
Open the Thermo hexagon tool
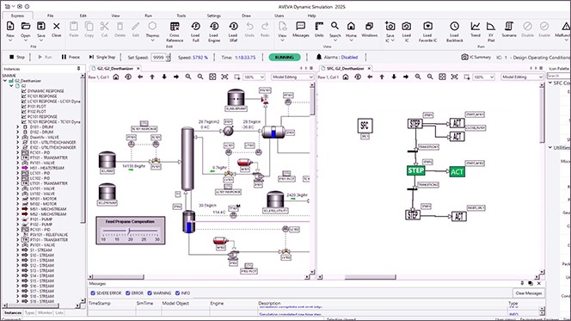[x=152, y=26]
